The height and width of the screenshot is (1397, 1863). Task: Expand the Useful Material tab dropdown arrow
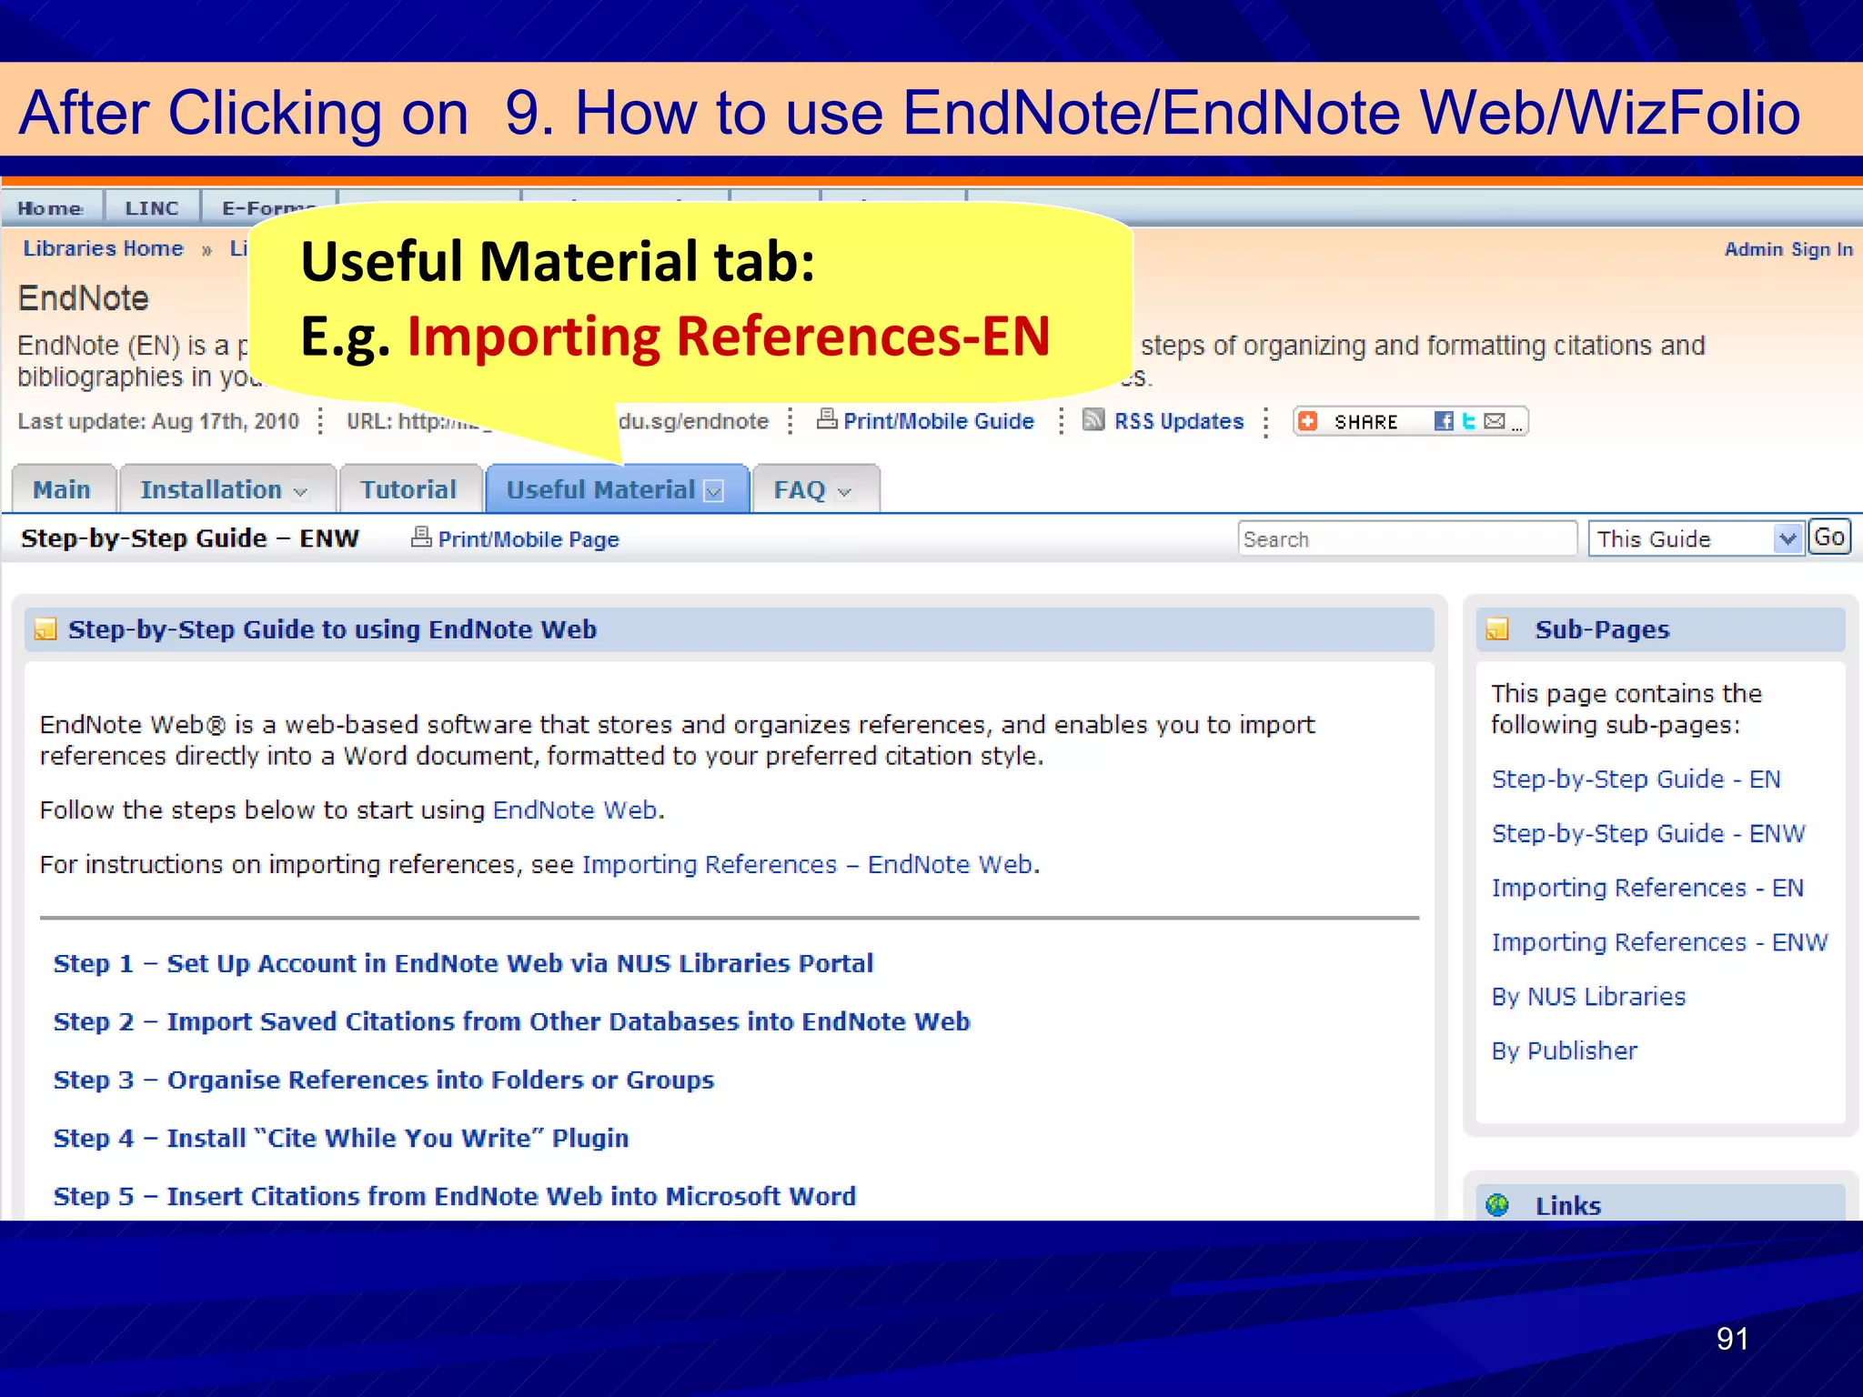(714, 491)
